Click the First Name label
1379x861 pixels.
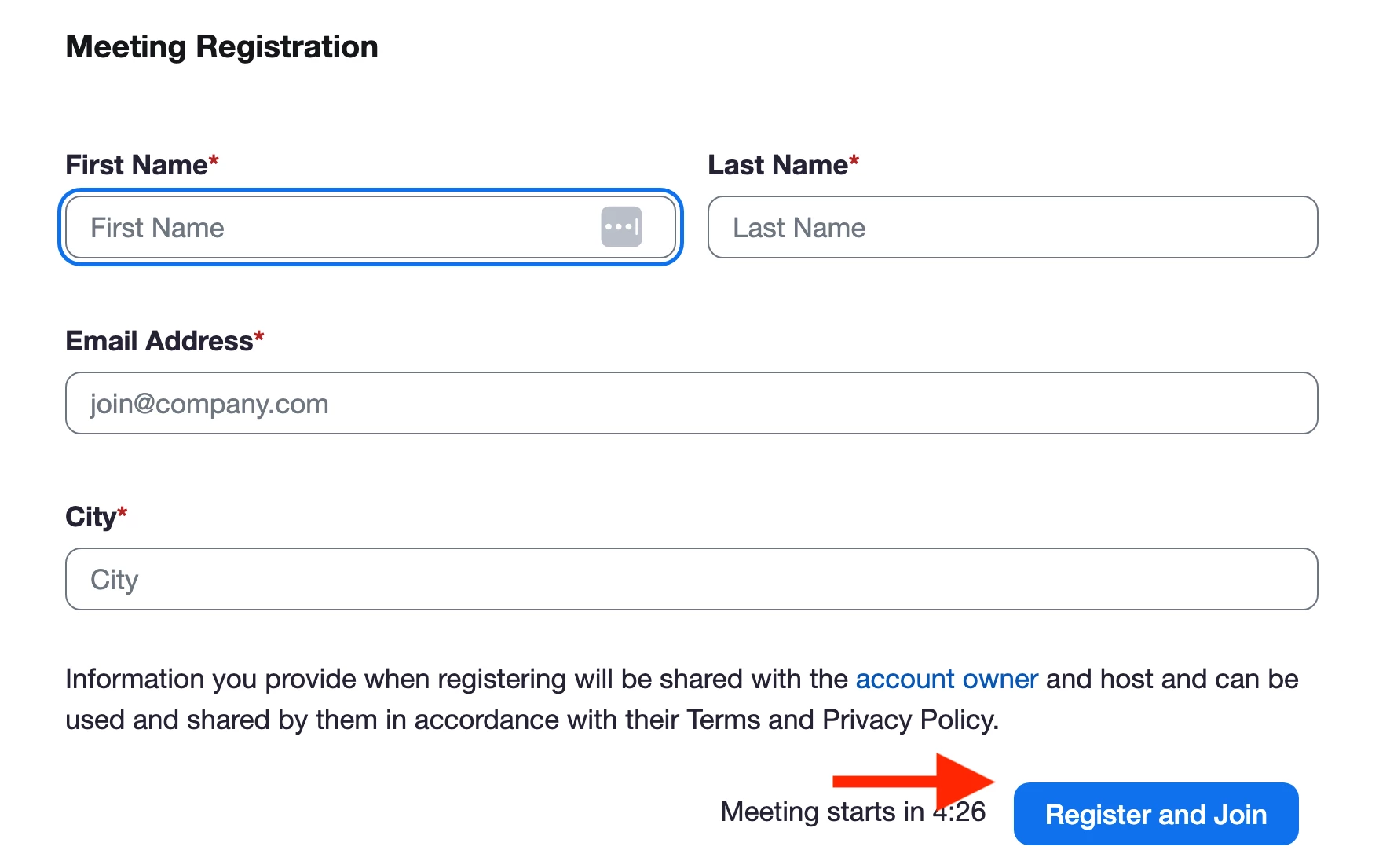point(137,165)
